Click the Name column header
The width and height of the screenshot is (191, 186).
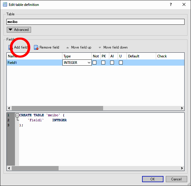coord(34,56)
